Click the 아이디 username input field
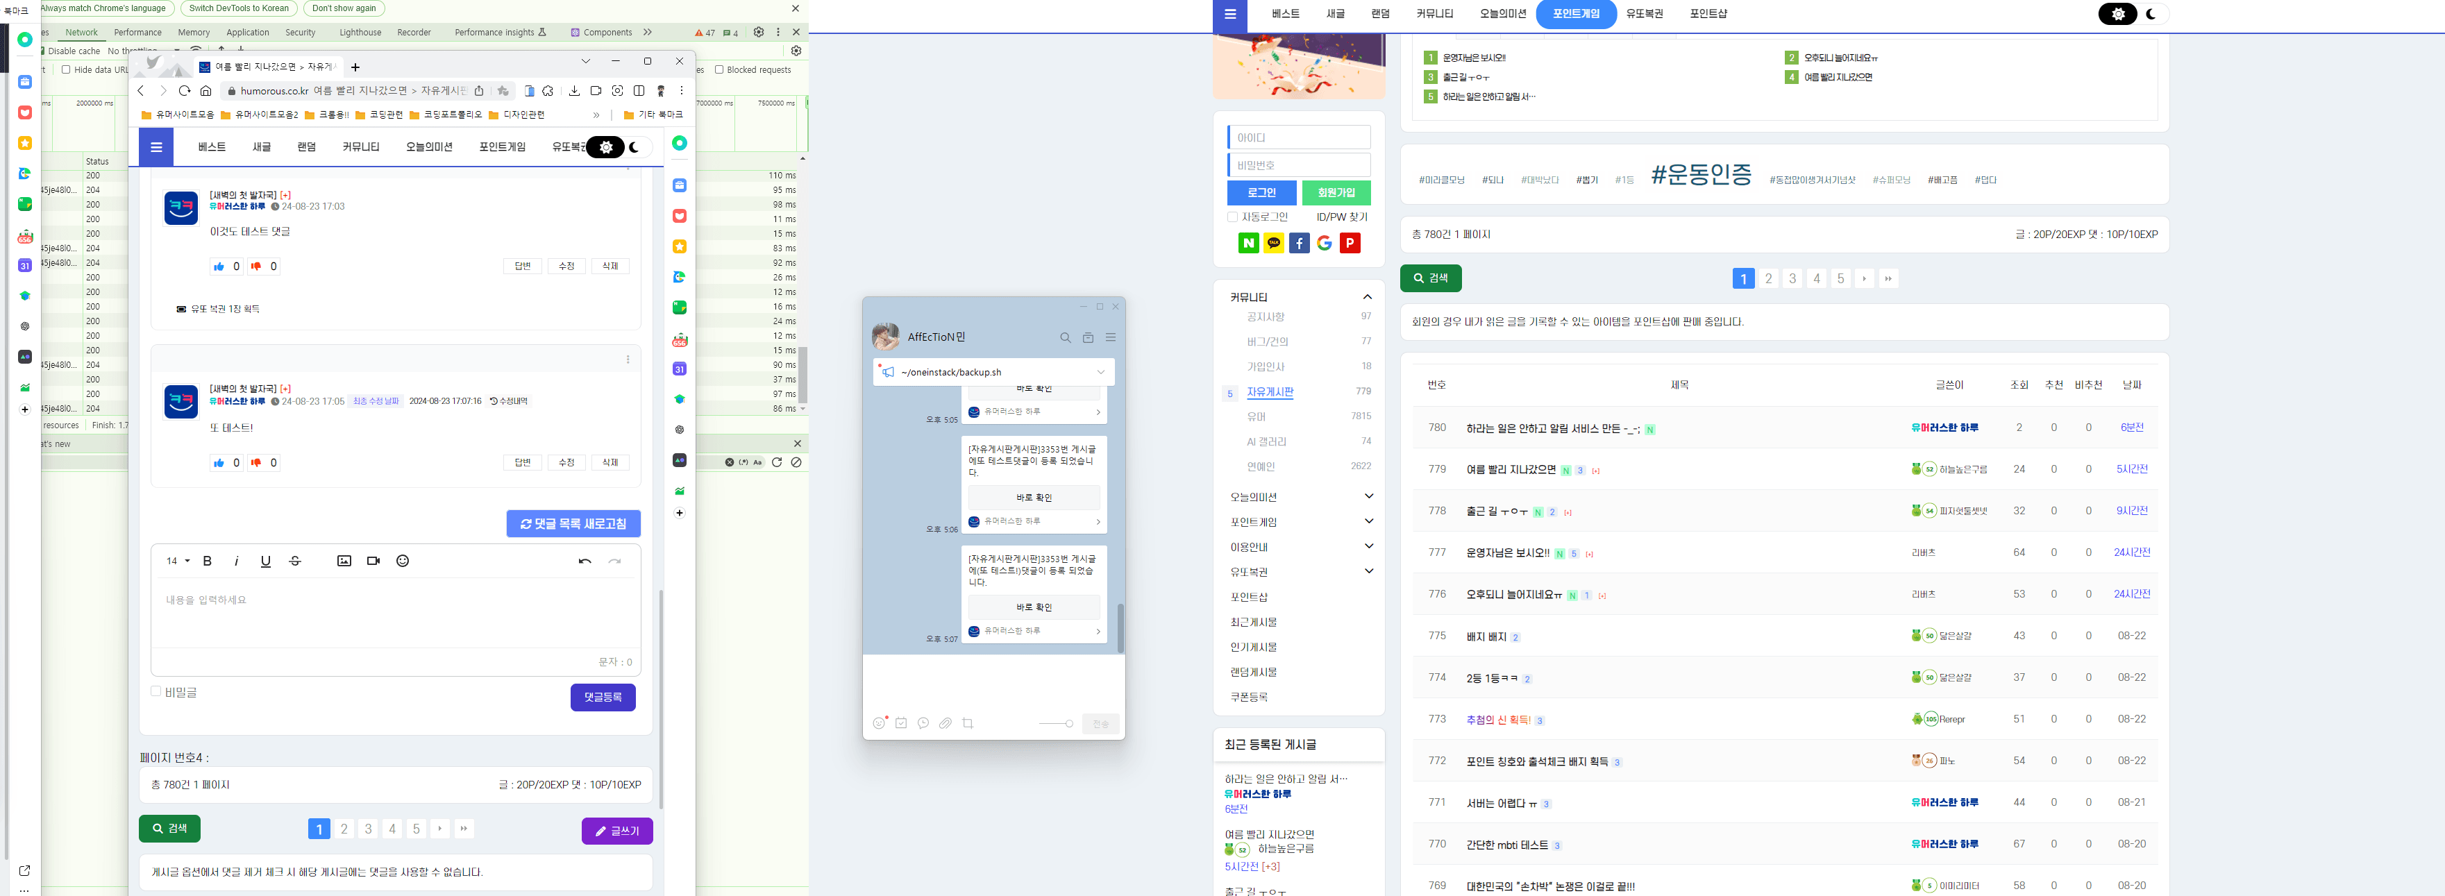 (x=1298, y=137)
